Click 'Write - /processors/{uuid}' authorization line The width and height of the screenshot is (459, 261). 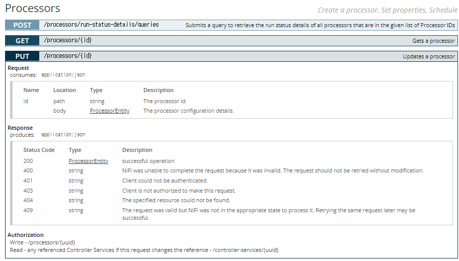[x=42, y=242]
